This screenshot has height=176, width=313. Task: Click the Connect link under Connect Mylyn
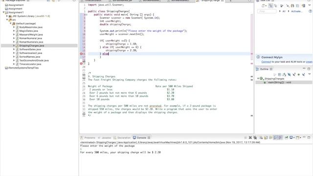point(266,62)
